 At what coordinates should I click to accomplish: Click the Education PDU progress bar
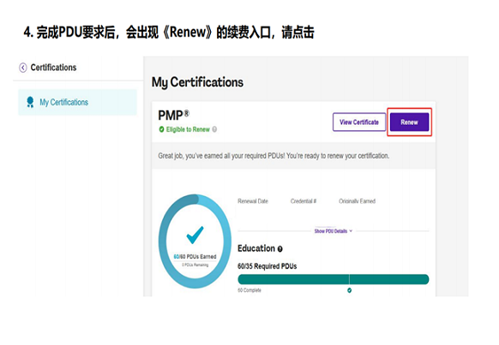coord(334,280)
